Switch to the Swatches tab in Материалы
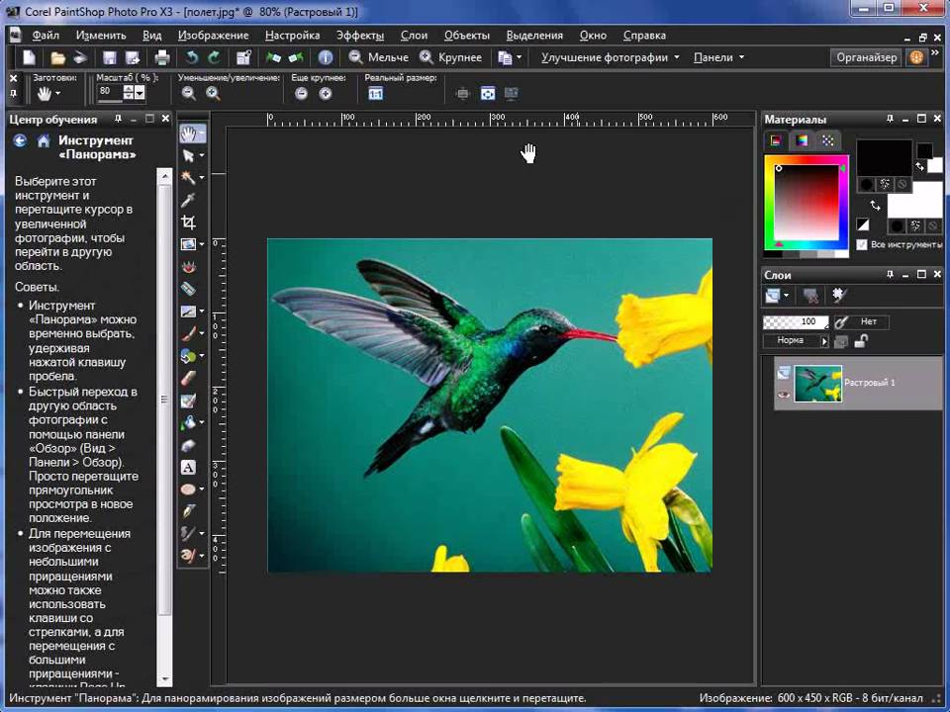This screenshot has width=950, height=712. pos(828,141)
